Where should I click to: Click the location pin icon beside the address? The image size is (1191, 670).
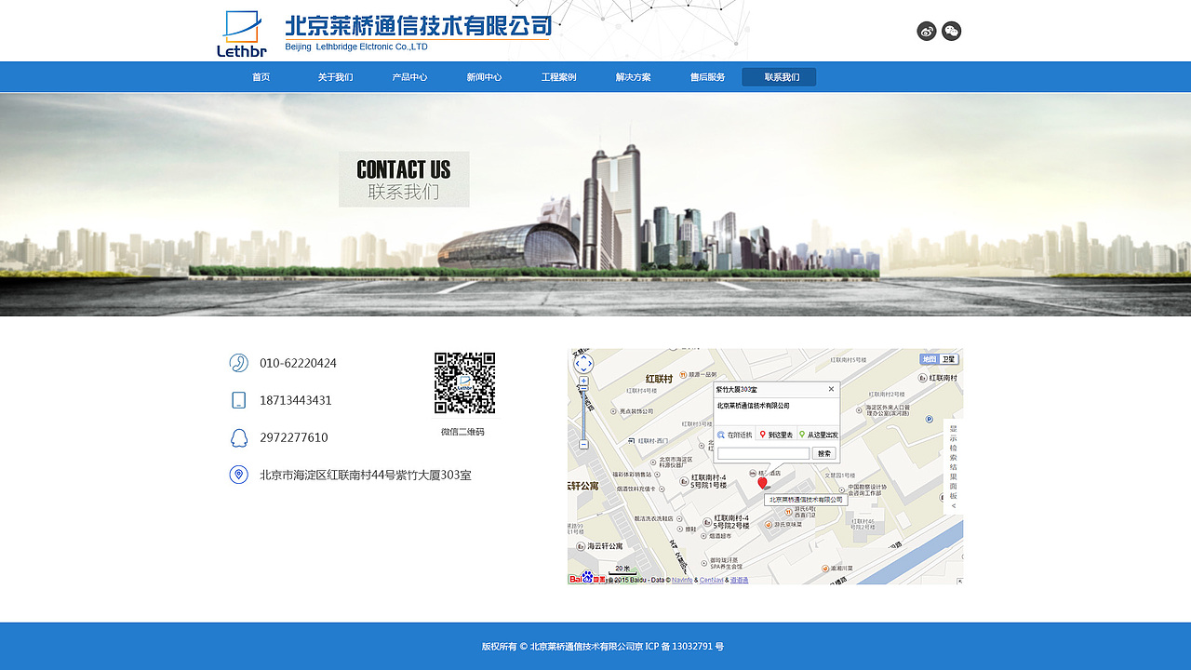pos(238,475)
